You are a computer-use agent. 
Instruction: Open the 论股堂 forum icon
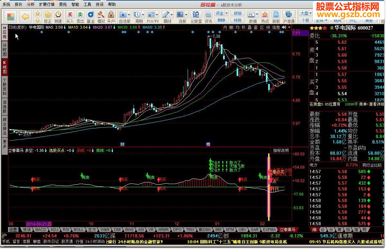[x=196, y=17]
